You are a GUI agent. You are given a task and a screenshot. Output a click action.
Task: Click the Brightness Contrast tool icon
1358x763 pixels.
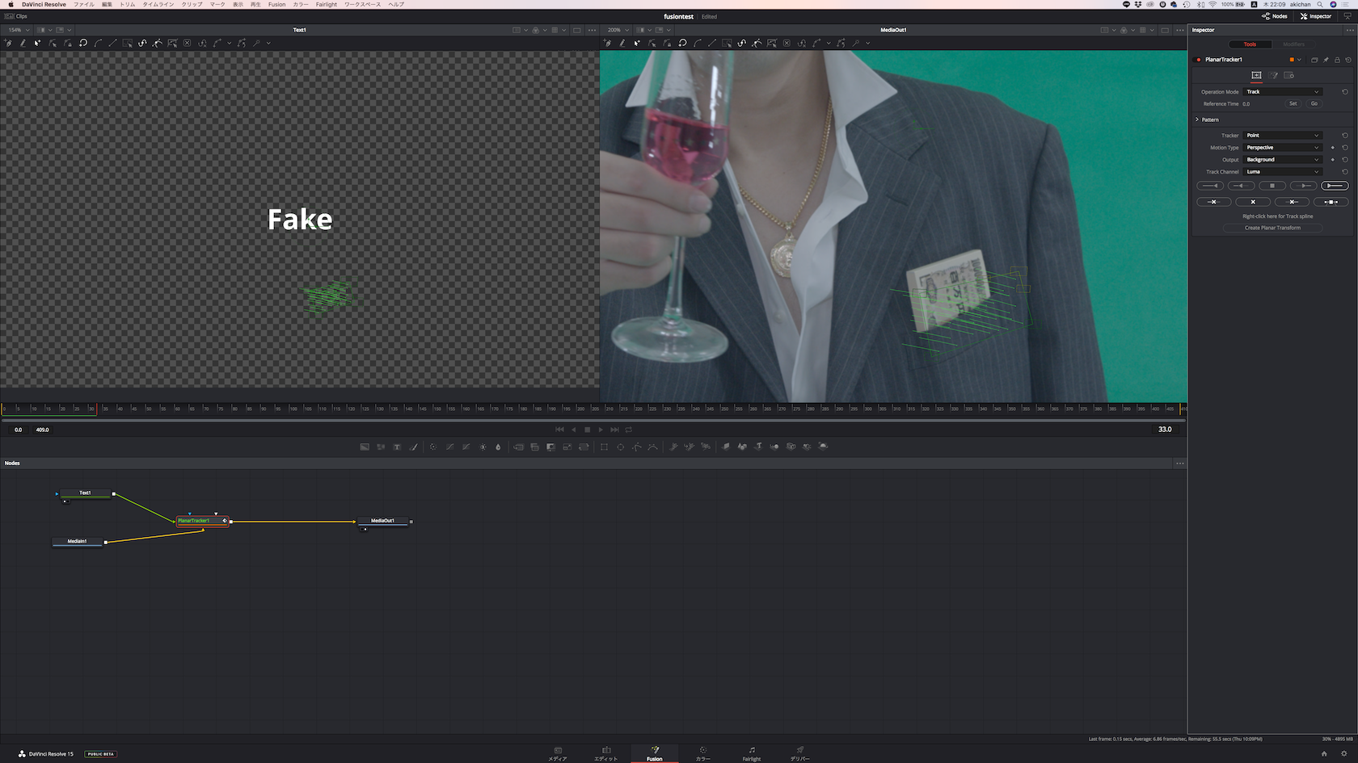pos(483,446)
